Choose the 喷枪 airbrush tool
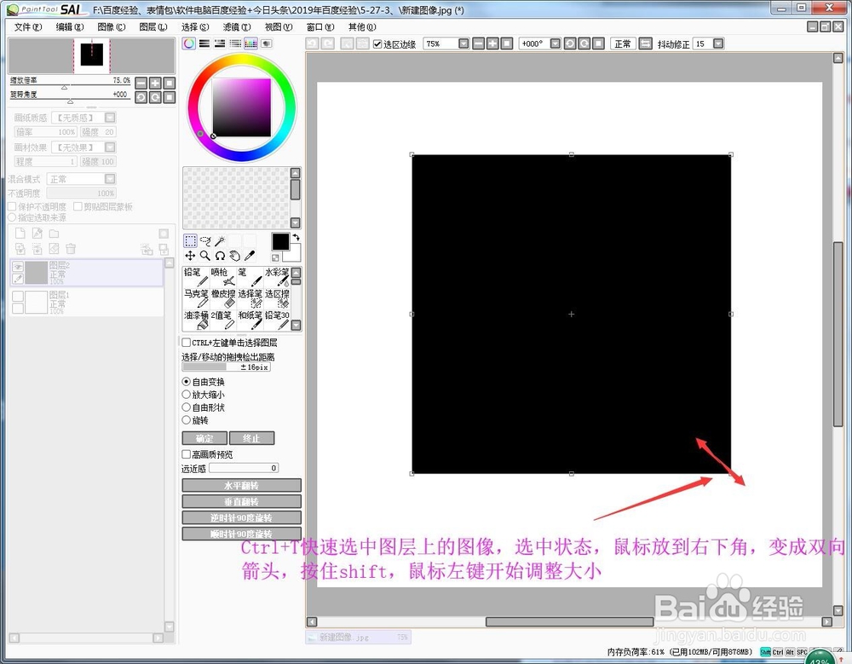Screen dimensions: 852x664 pos(222,277)
